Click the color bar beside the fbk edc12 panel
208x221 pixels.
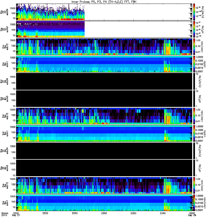[x=194, y=185]
